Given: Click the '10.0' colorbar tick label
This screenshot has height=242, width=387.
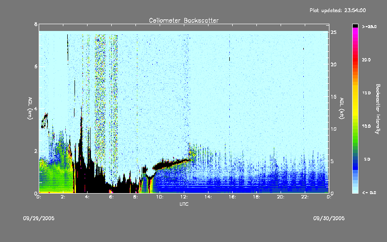Looking at the screenshot, I should [366, 126].
